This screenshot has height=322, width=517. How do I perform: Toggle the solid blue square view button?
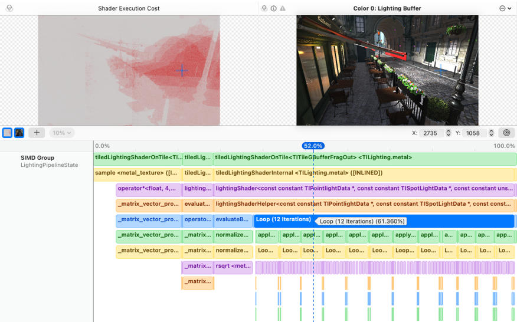click(8, 133)
